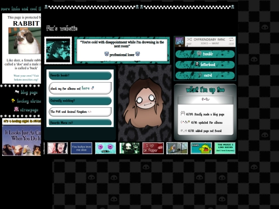Image resolution: width=279 pixels, height=209 pixels.
Task: Expand the 'Favorite bands?' section
Action: click(80, 75)
